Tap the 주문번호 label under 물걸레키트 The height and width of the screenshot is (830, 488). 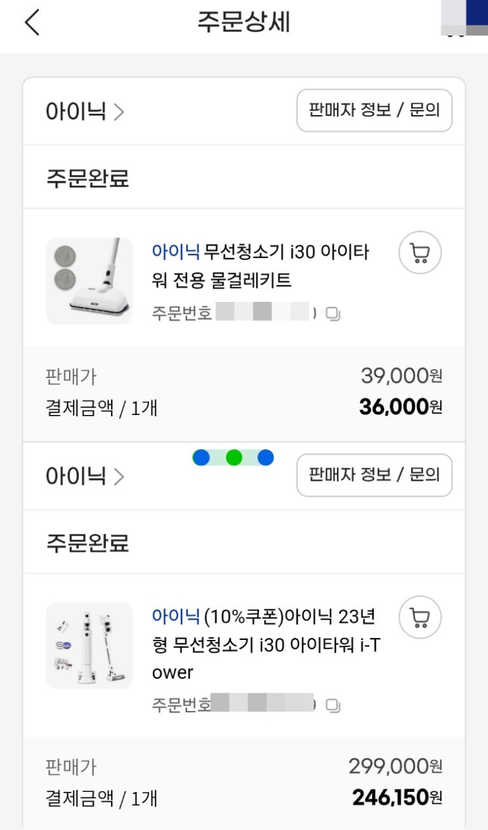pyautogui.click(x=182, y=313)
